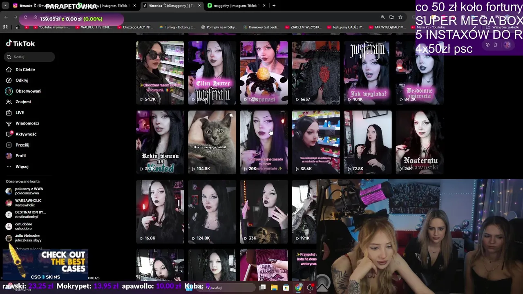Open the 'Rekin biznesu na Vinted' video
This screenshot has height=294, width=523.
[x=160, y=142]
